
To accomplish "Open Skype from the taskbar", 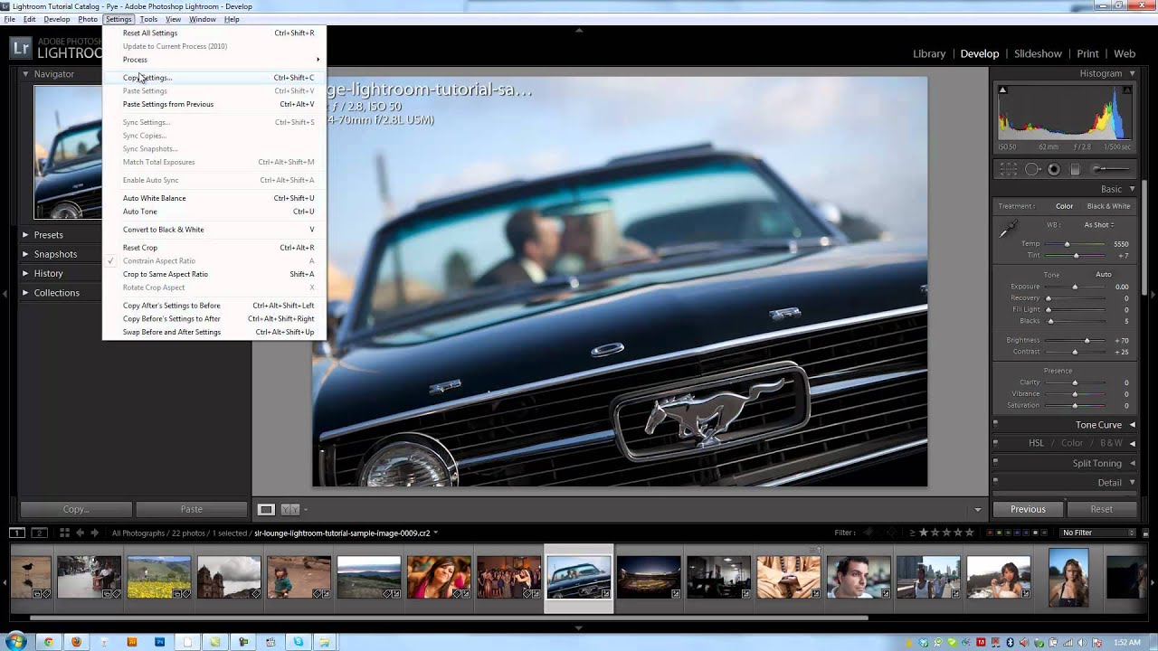I will [x=299, y=642].
